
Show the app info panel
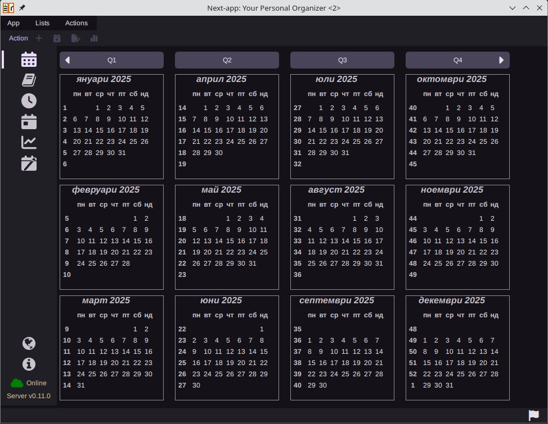(x=29, y=364)
